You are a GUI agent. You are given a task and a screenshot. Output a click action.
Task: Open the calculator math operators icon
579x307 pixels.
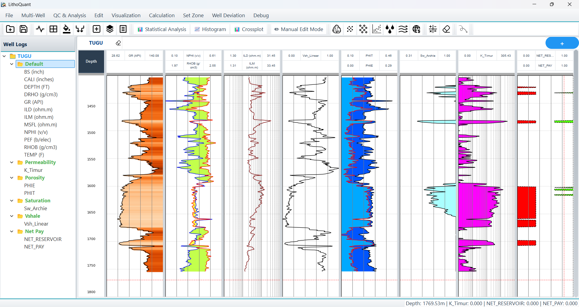pos(433,29)
